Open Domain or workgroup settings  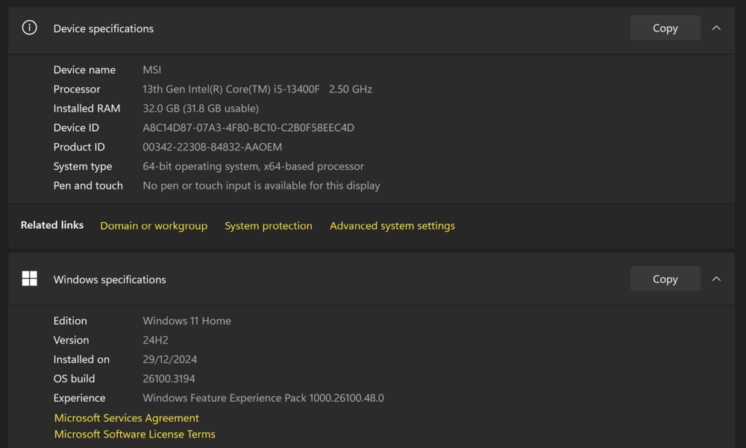pos(154,225)
